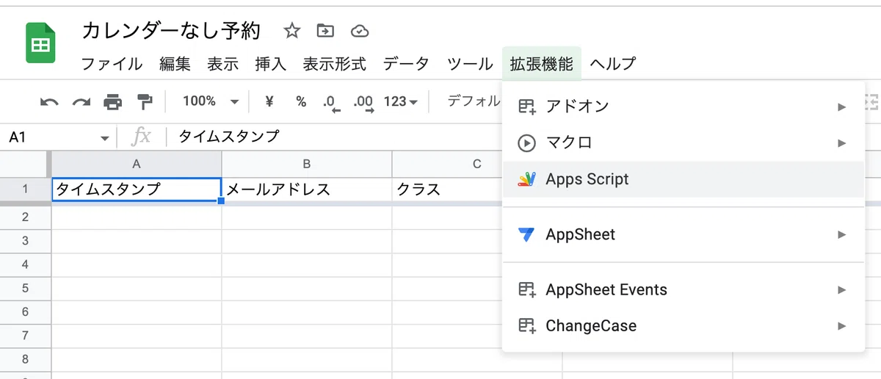Choose AppSheet Events menu entry
This screenshot has width=881, height=379.
[683, 289]
